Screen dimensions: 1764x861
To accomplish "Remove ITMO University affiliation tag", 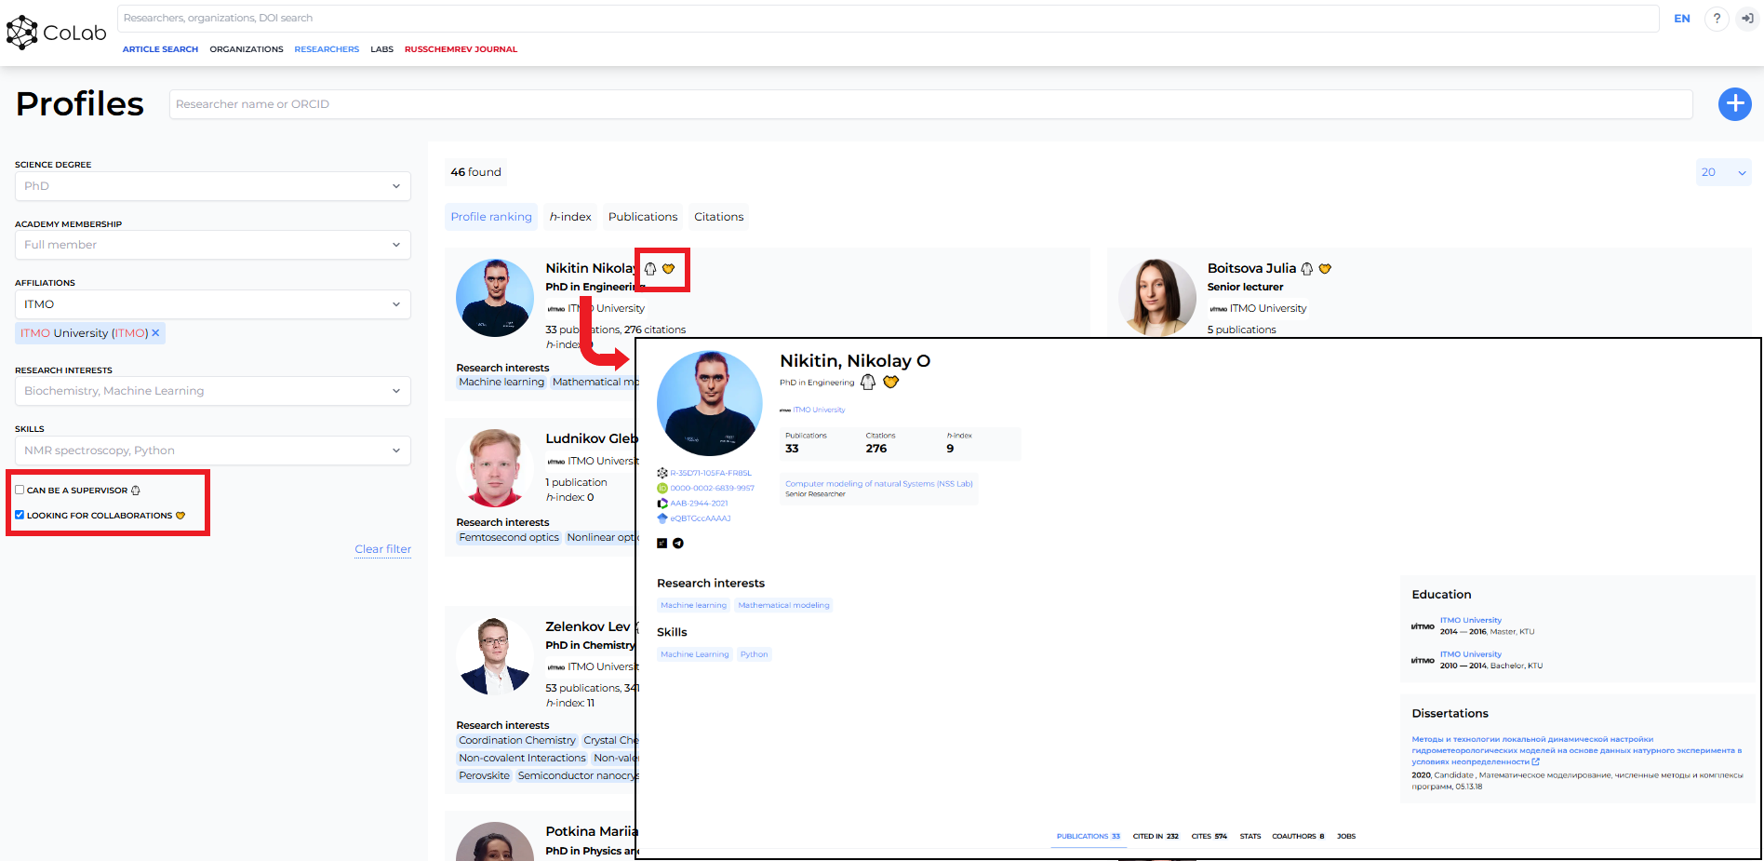I will (155, 333).
